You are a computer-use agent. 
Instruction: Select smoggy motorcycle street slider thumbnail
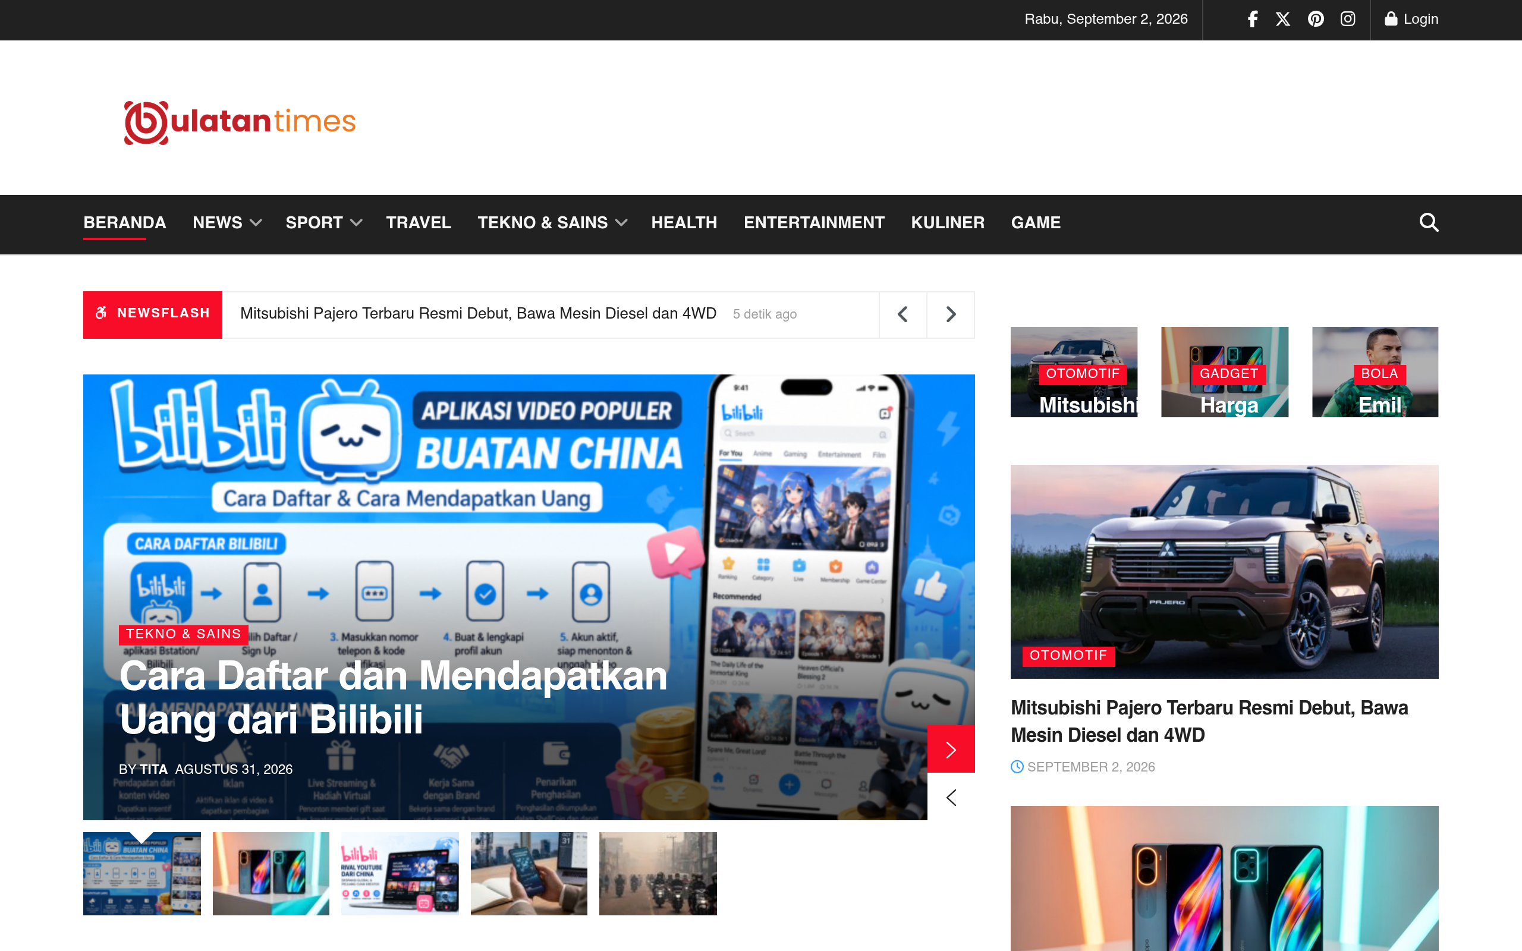pos(658,874)
